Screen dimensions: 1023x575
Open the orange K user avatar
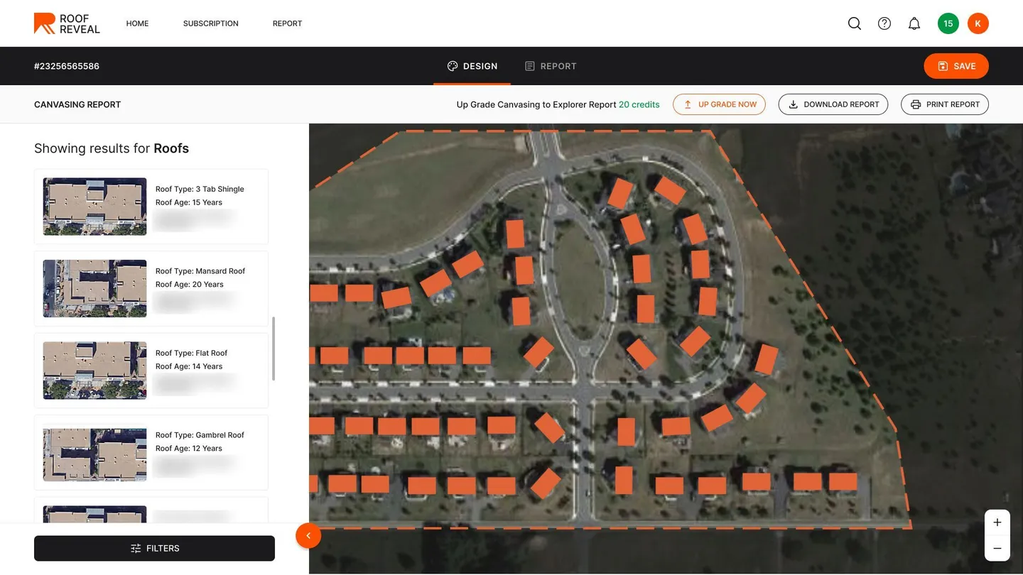(978, 23)
